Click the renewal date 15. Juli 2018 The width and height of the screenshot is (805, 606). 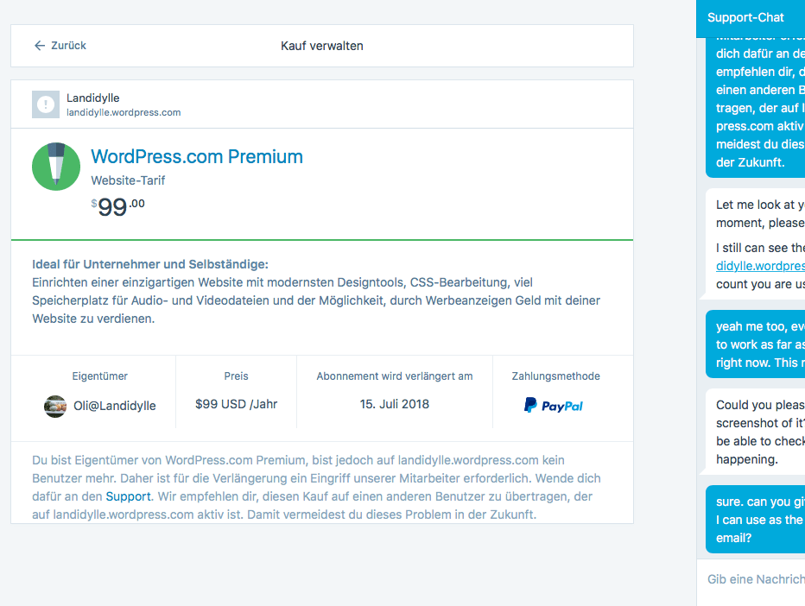point(394,404)
